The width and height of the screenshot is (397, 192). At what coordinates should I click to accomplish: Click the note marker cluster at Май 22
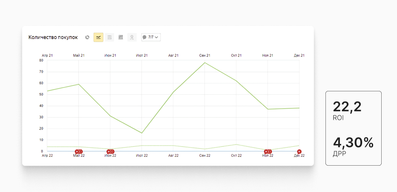tap(79, 152)
